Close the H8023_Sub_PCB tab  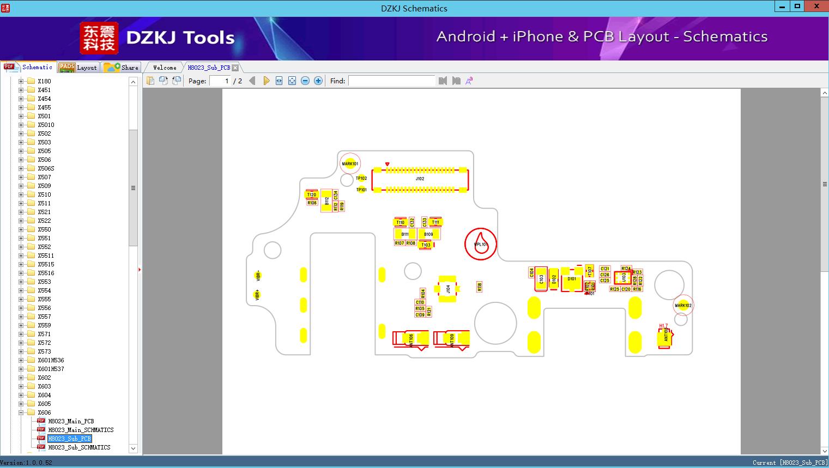pos(235,68)
